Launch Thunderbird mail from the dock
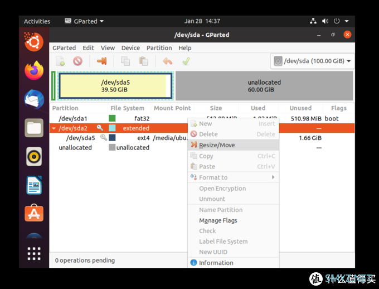Image resolution: width=379 pixels, height=289 pixels. click(x=34, y=99)
